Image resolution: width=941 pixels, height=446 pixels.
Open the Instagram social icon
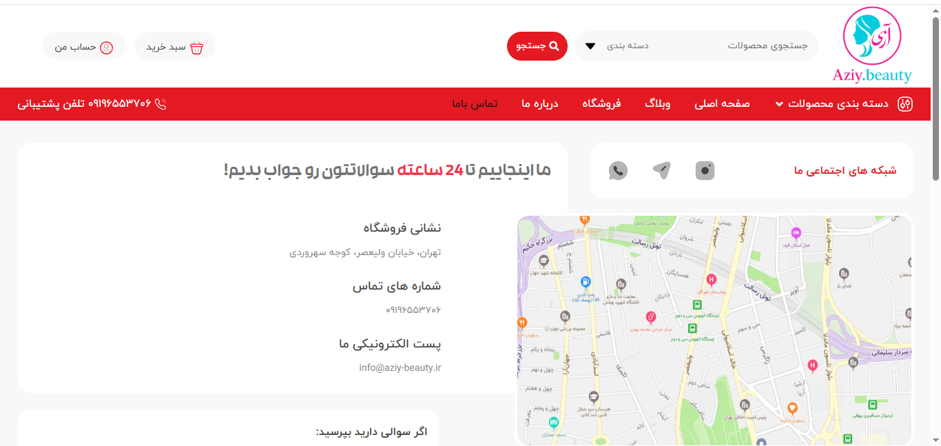click(705, 170)
